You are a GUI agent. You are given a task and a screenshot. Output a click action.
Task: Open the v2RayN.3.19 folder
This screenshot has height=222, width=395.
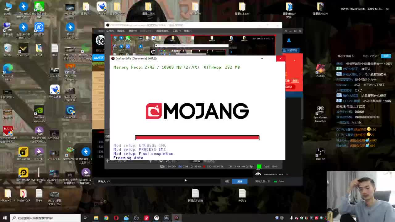[x=8, y=195]
